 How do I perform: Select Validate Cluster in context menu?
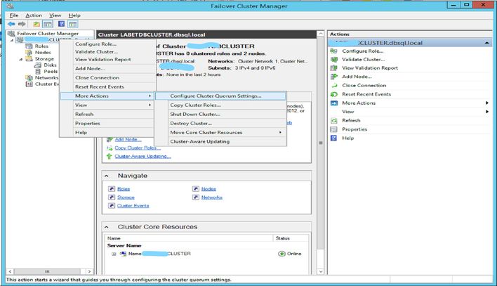click(x=107, y=52)
